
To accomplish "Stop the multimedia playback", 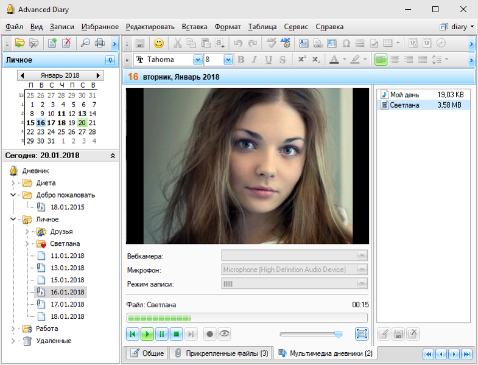I will tap(176, 334).
